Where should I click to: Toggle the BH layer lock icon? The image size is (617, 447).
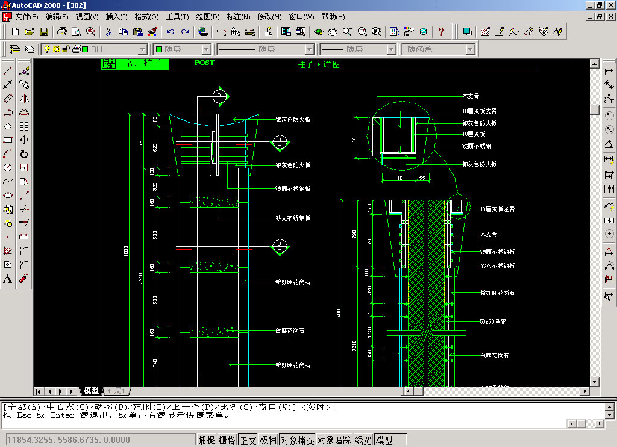(66, 49)
